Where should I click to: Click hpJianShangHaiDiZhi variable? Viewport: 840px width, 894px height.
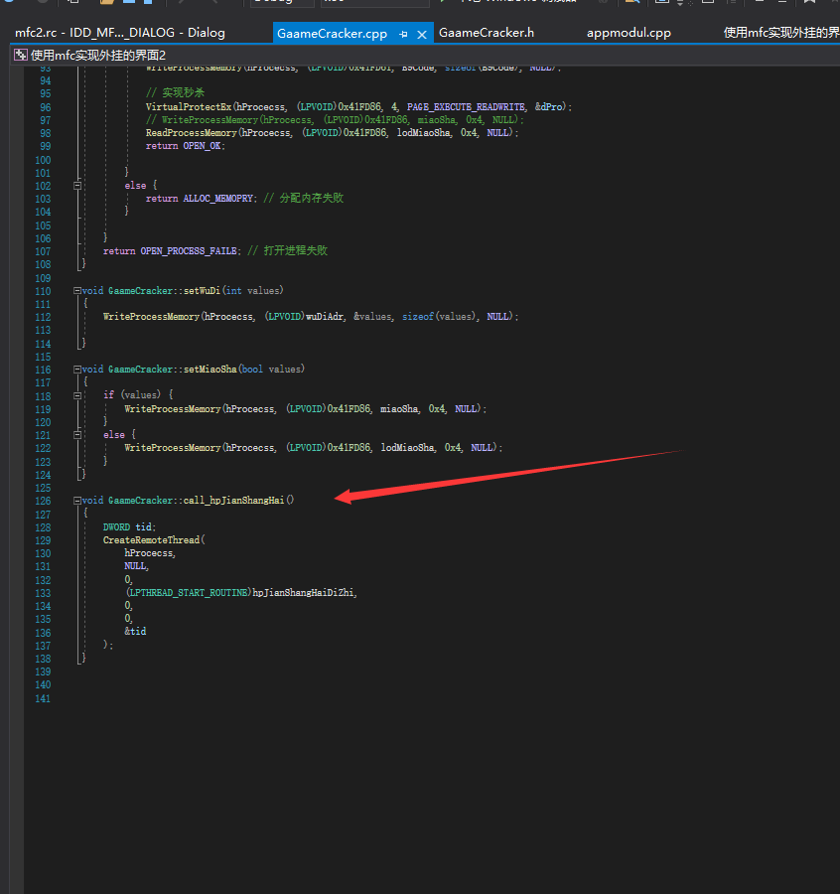pos(303,593)
